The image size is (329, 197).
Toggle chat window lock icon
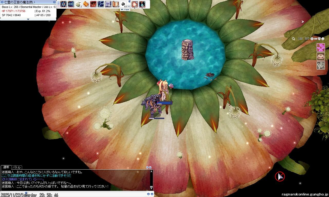tap(150, 167)
